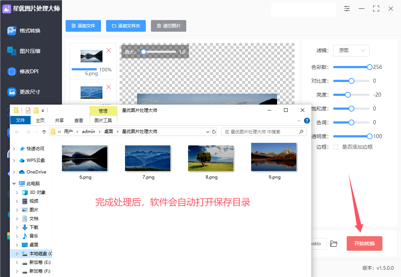
Task: Click the 开始转换 start button
Action: 365,243
